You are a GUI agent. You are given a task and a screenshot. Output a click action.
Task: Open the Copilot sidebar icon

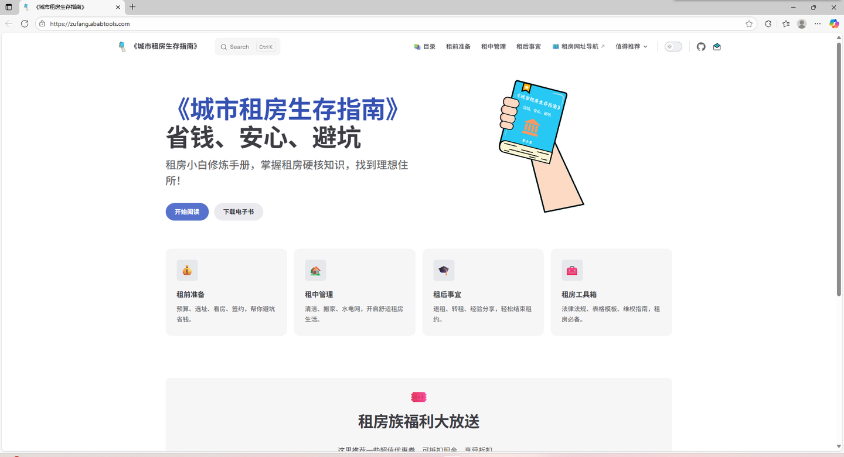tap(834, 24)
